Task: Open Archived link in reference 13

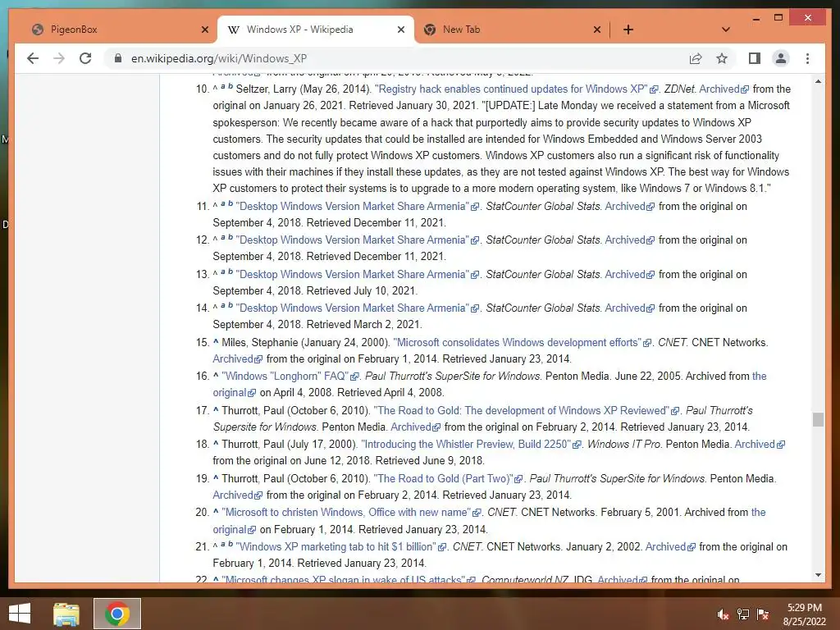Action: coord(629,274)
